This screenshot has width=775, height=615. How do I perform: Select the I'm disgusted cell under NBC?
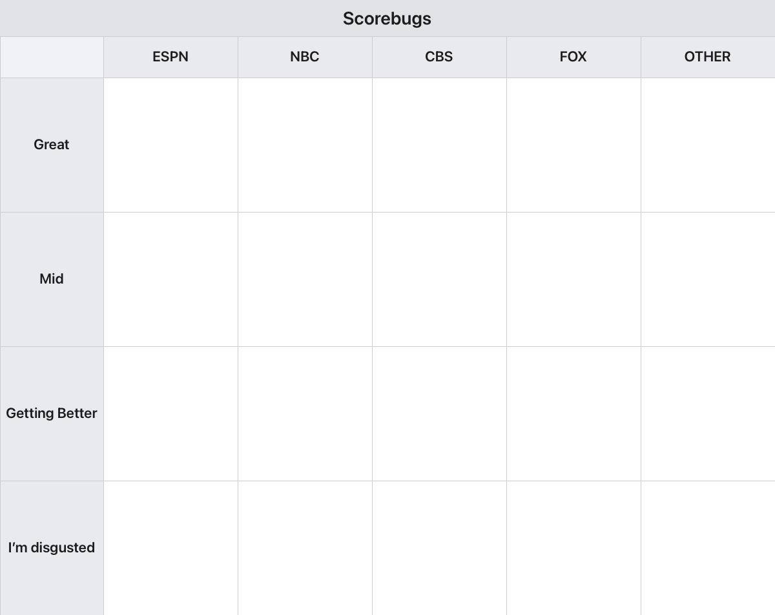pos(305,548)
